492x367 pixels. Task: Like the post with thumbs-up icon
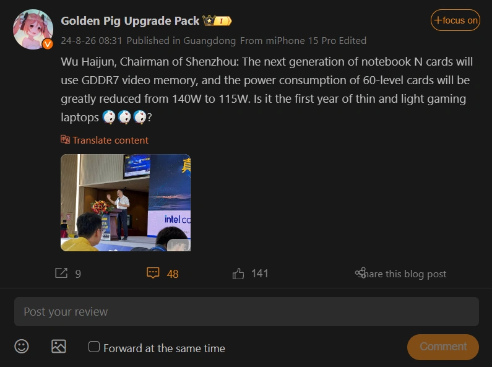(239, 273)
